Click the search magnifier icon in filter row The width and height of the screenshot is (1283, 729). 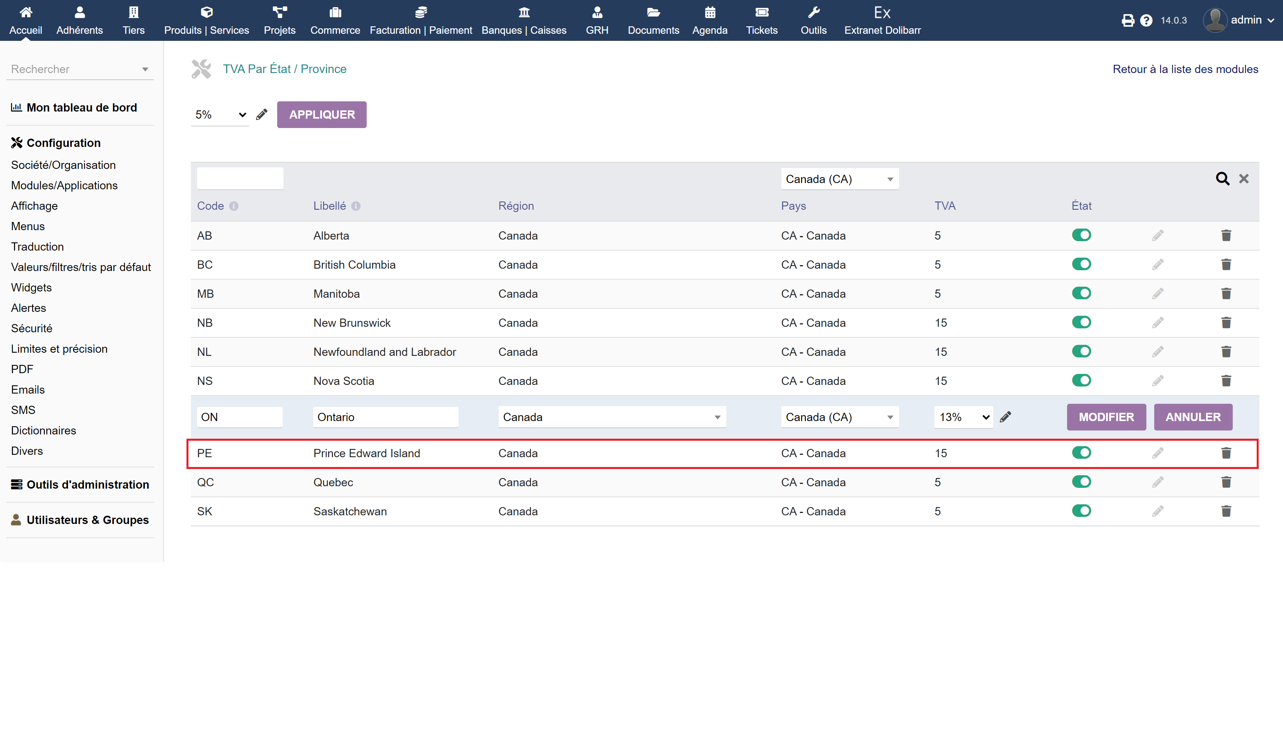click(1223, 179)
